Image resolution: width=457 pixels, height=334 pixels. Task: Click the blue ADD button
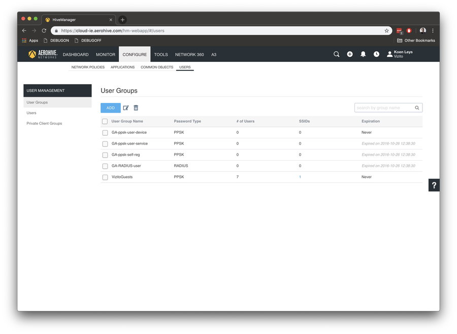tap(111, 108)
